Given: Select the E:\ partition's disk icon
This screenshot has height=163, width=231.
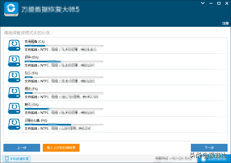Looking at the screenshot, I should pyautogui.click(x=14, y=77).
